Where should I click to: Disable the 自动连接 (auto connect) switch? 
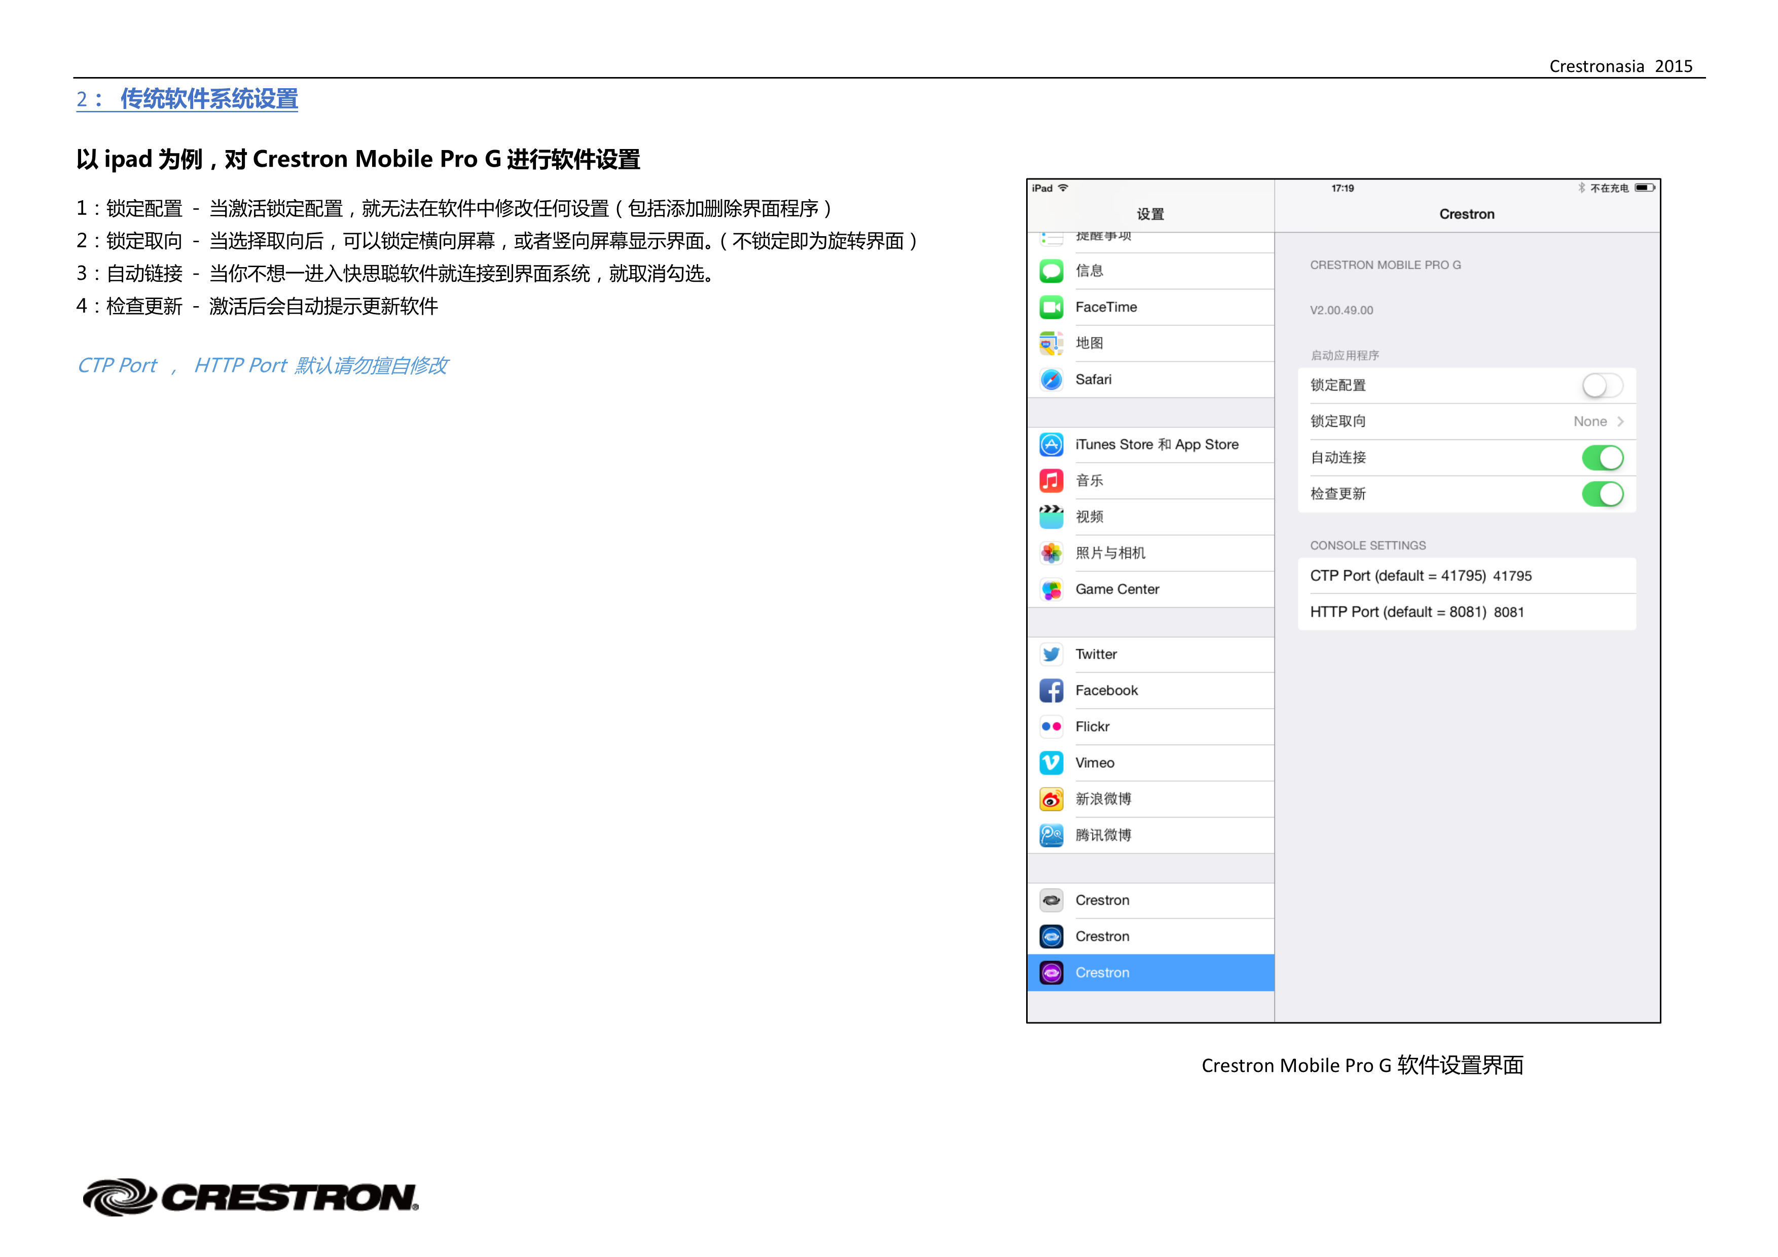coord(1602,458)
